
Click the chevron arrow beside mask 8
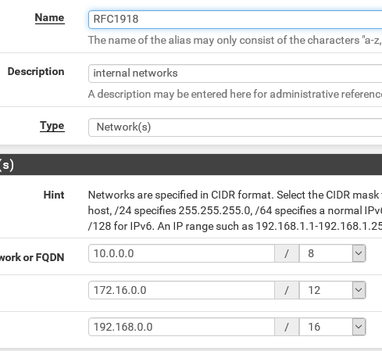(x=359, y=253)
